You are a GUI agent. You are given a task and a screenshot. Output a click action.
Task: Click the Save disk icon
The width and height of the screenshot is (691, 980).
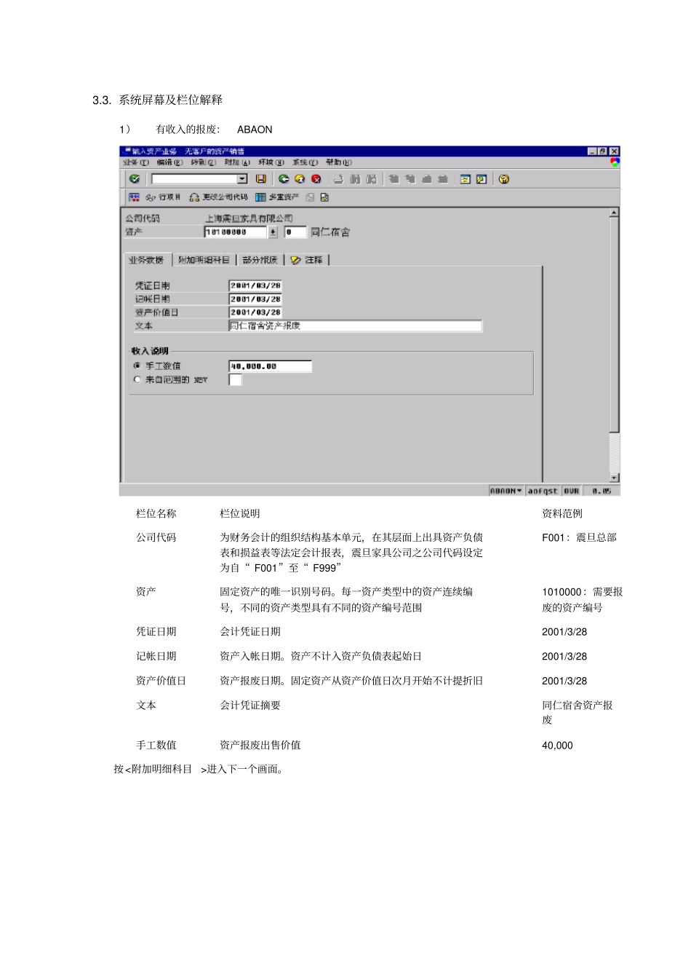(261, 179)
